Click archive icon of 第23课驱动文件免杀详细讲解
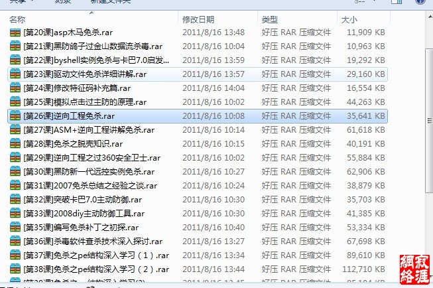The width and height of the screenshot is (433, 288). click(x=15, y=74)
